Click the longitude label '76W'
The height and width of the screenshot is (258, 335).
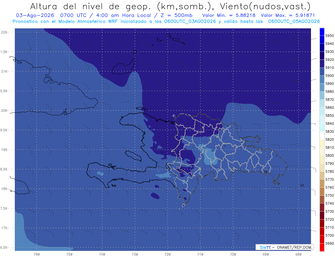[x=37, y=254]
